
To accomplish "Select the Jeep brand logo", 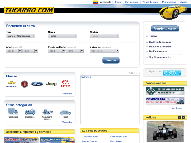I will (x=51, y=84).
